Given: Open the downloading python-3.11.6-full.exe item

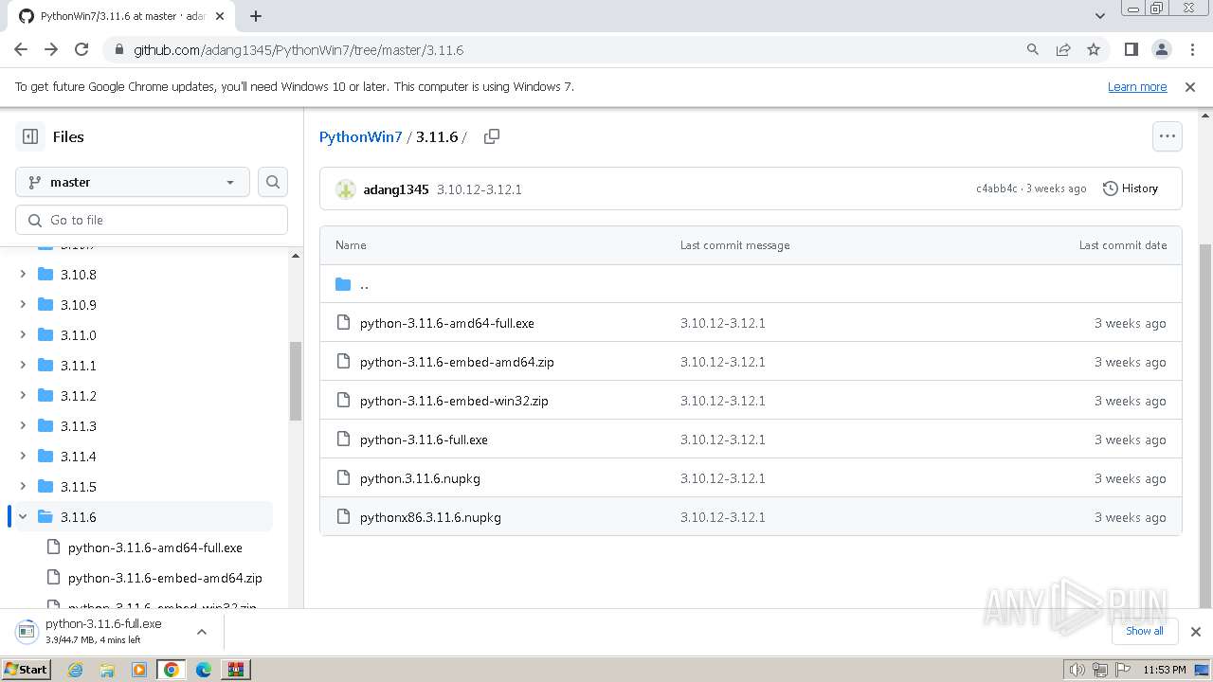Looking at the screenshot, I should (102, 632).
